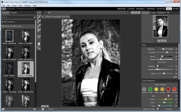This screenshot has height=112, width=181.
Task: Apply the Green filter preset
Action: click(150, 89)
